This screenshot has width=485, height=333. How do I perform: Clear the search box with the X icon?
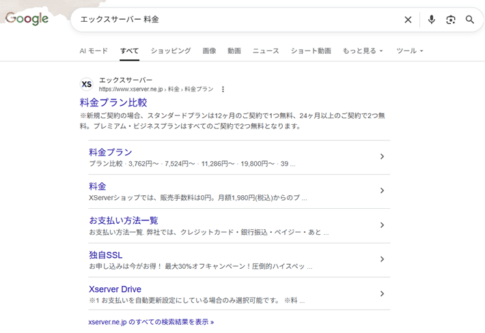408,20
